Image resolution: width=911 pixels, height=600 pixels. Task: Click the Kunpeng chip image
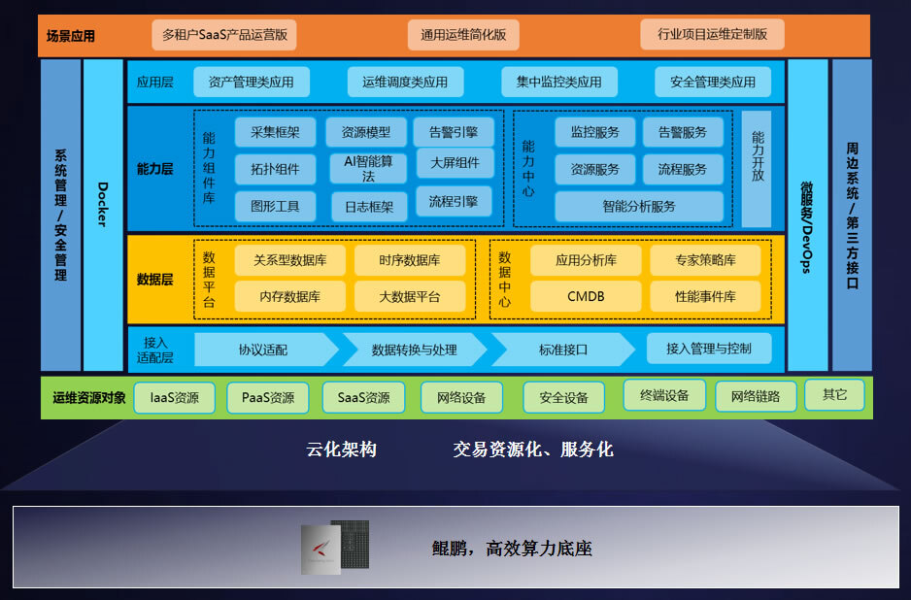[x=335, y=548]
